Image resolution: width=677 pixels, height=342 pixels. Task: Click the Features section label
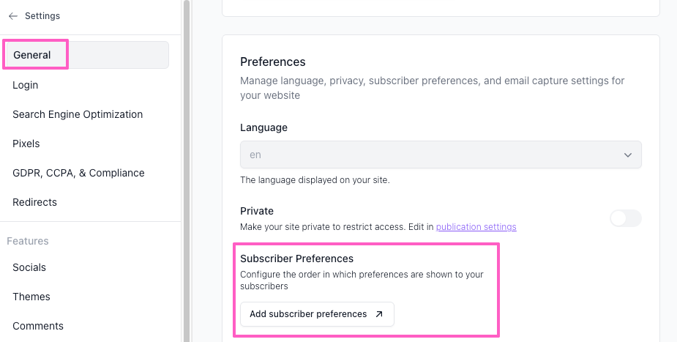[x=28, y=241]
